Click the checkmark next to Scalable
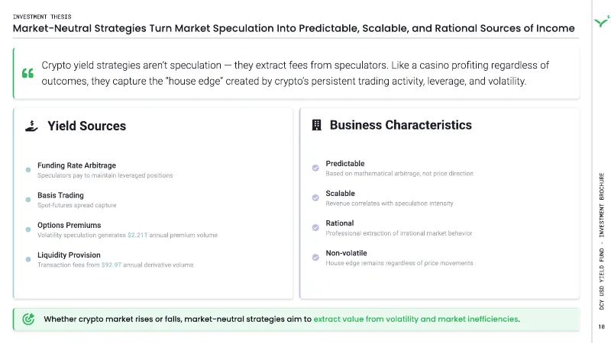611x343 pixels. click(315, 197)
